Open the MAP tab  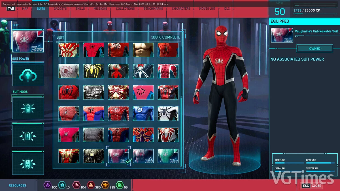pos(25,9)
